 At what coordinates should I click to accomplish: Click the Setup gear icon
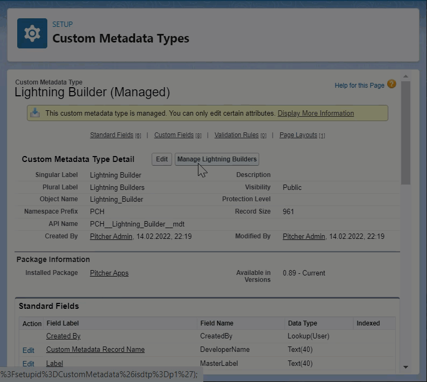click(x=32, y=33)
